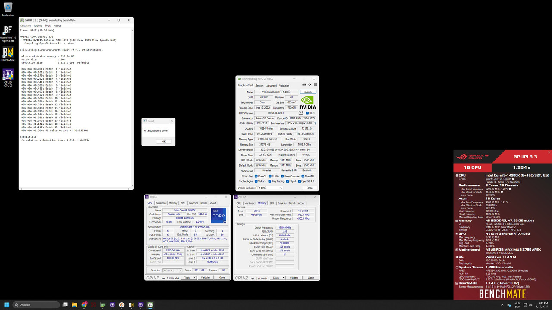Open the orange circular app on the taskbar

[122, 304]
